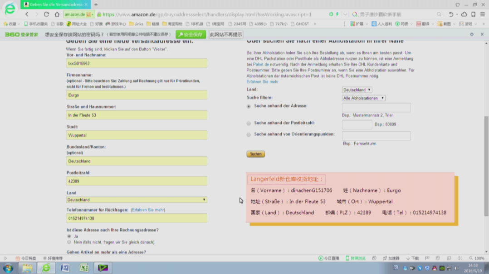Open the 网银 online banking tool

coord(402,24)
